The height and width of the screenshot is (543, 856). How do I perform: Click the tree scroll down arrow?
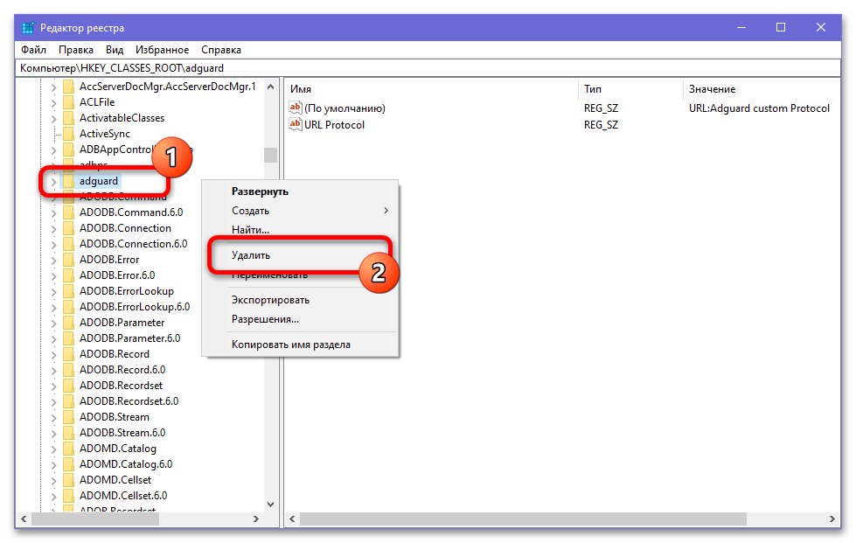point(270,505)
